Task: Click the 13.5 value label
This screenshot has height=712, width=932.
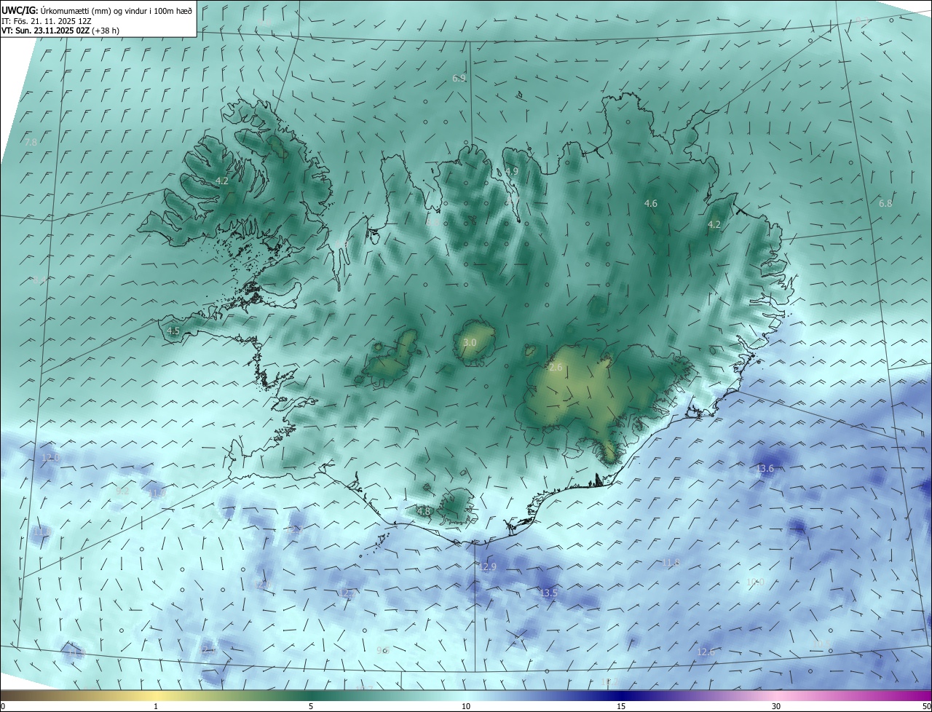Action: click(x=548, y=594)
